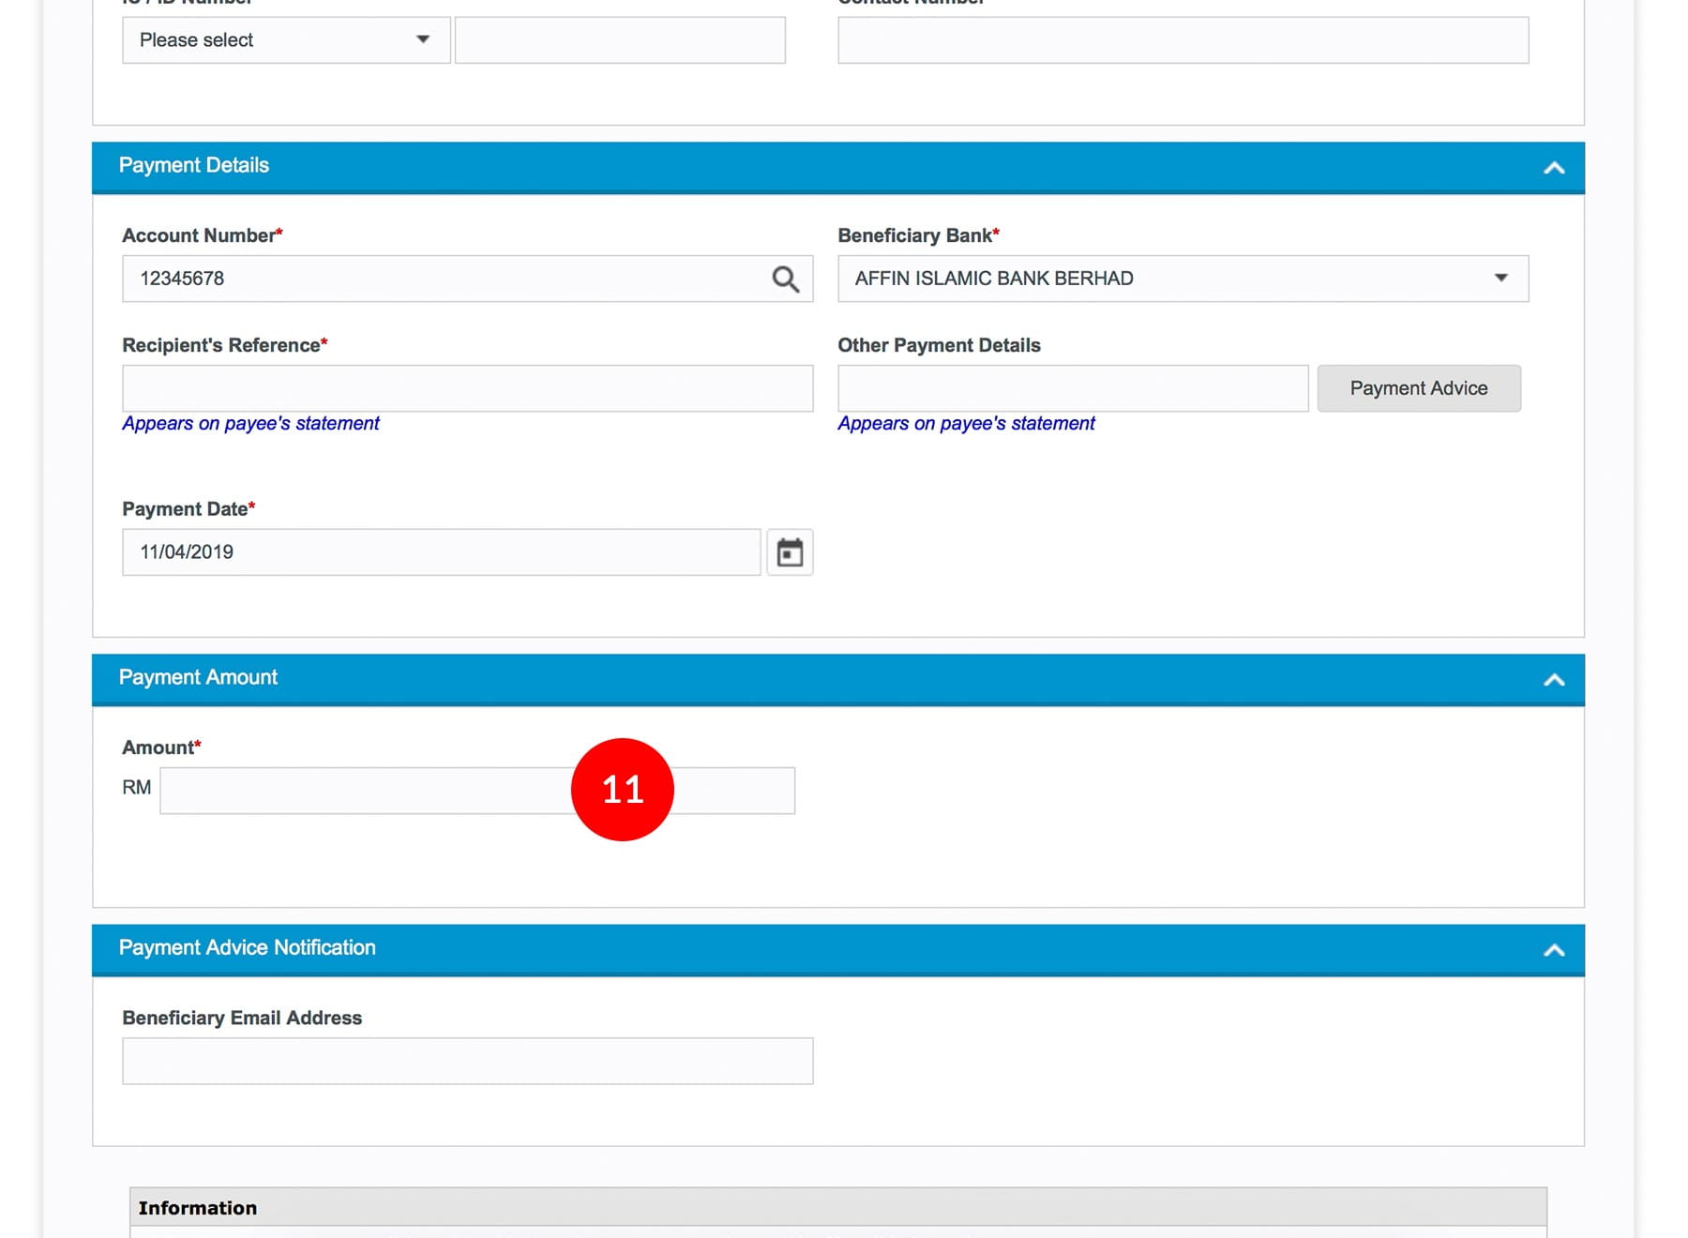The height and width of the screenshot is (1238, 1688).
Task: Select the Payment Date text field
Action: pyautogui.click(x=441, y=552)
